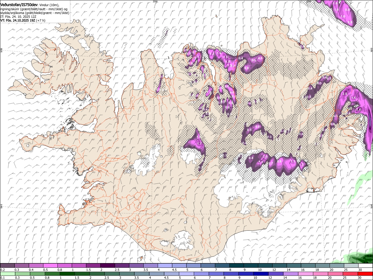Click the '30' label in the rain legend row
Image resolution: width=373 pixels, height=280 pixels.
pyautogui.click(x=359, y=278)
